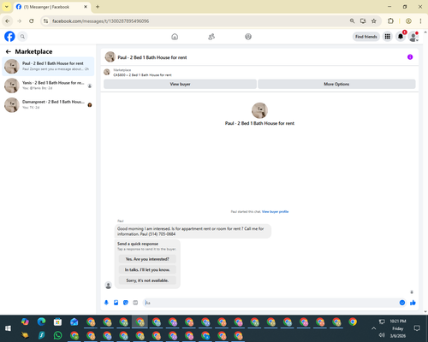The image size is (428, 342).
Task: Expand the tab search dropdown arrow
Action: pos(7,7)
